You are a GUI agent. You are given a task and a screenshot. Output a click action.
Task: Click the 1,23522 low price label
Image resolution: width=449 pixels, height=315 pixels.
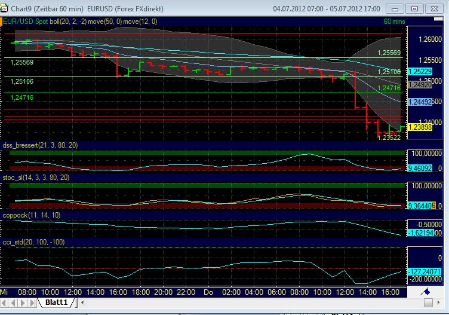click(389, 137)
